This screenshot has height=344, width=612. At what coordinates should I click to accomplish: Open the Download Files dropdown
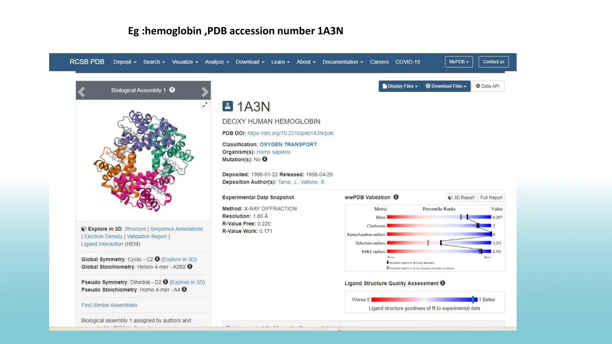[x=446, y=86]
